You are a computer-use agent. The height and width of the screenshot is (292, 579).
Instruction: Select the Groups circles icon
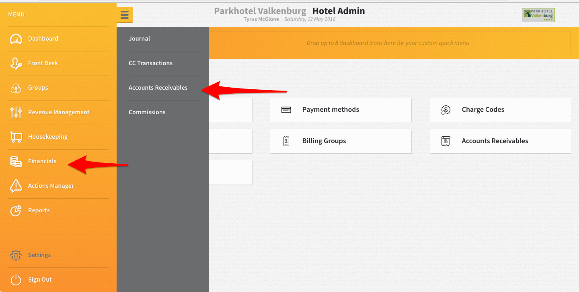tap(16, 88)
